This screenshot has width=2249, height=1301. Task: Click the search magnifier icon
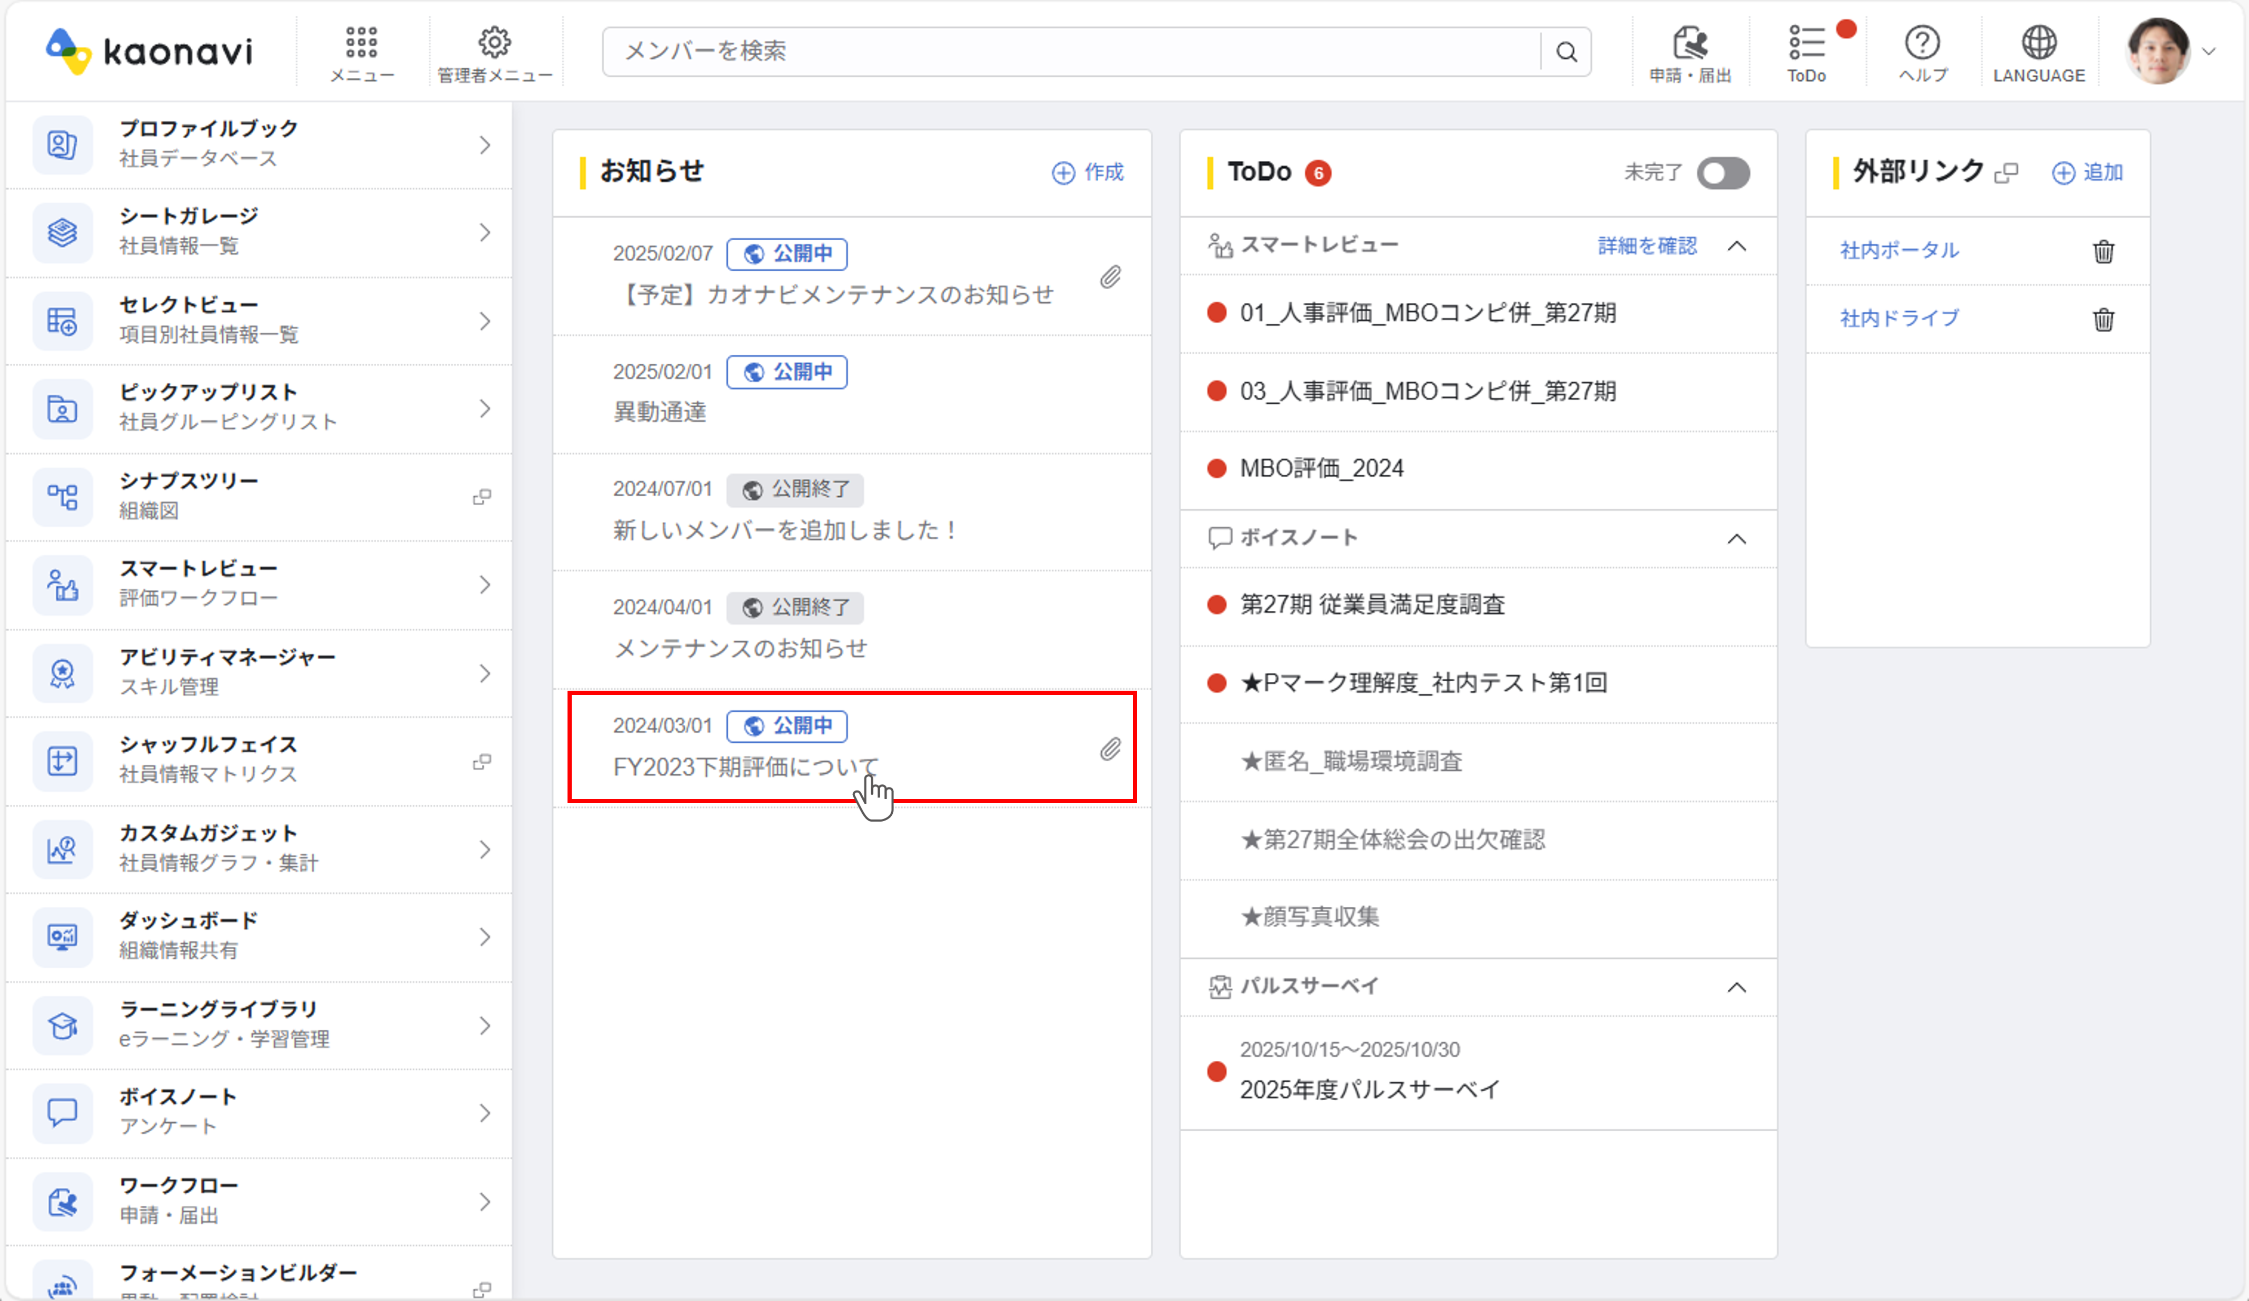[1566, 52]
